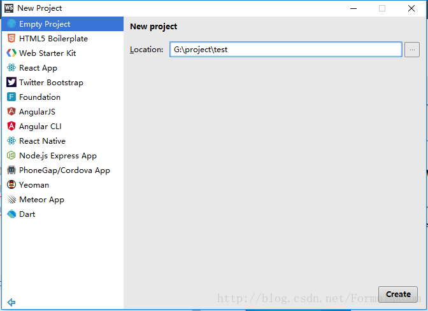This screenshot has width=428, height=311.
Task: Select React Native project type
Action: point(62,141)
